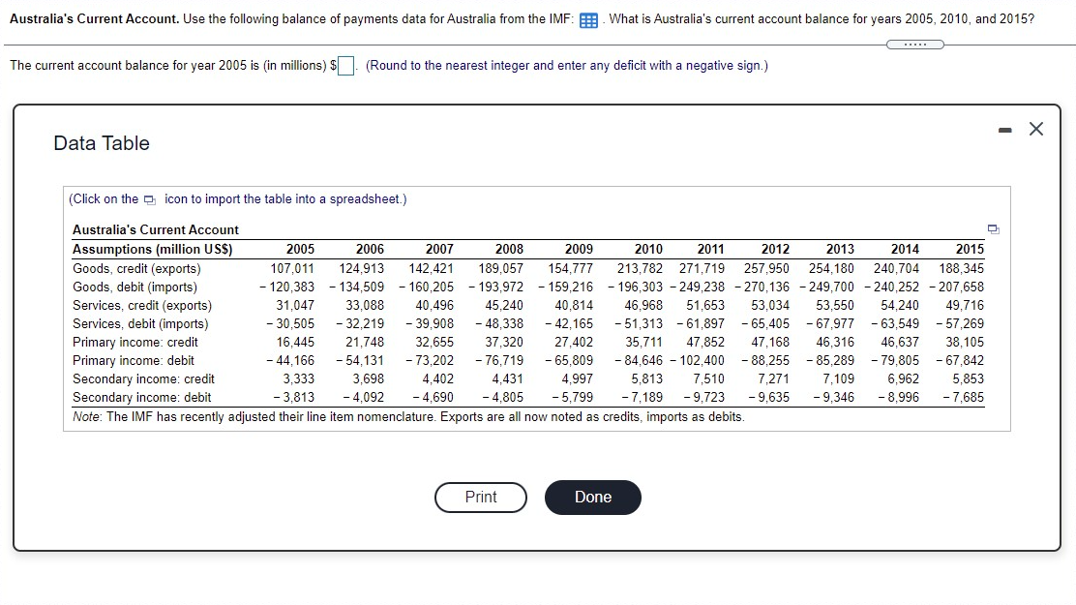The width and height of the screenshot is (1076, 605).
Task: Minimize the Data Table window
Action: (x=1004, y=128)
